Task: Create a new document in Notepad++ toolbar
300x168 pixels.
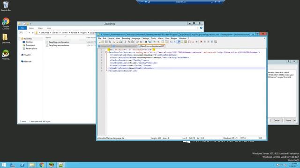Action: pyautogui.click(x=99, y=42)
